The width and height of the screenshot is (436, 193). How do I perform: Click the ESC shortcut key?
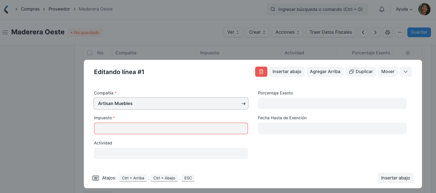188,178
